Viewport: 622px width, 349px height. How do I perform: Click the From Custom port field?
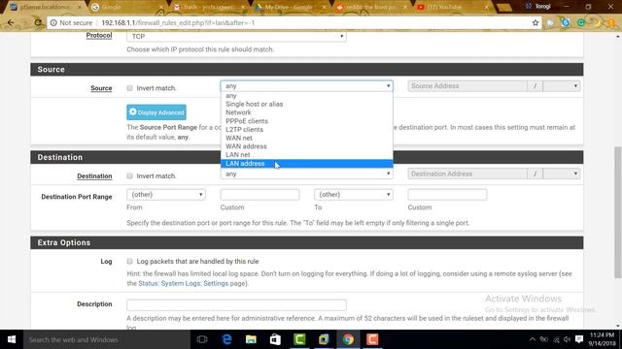259,195
